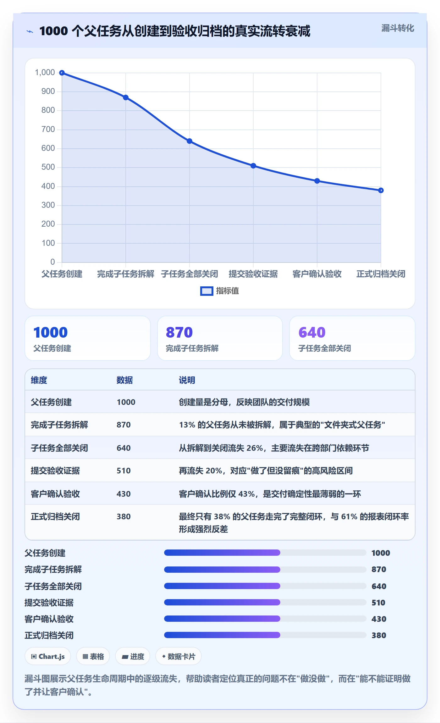Click the 数据 column header
This screenshot has height=723, width=440.
(x=125, y=380)
